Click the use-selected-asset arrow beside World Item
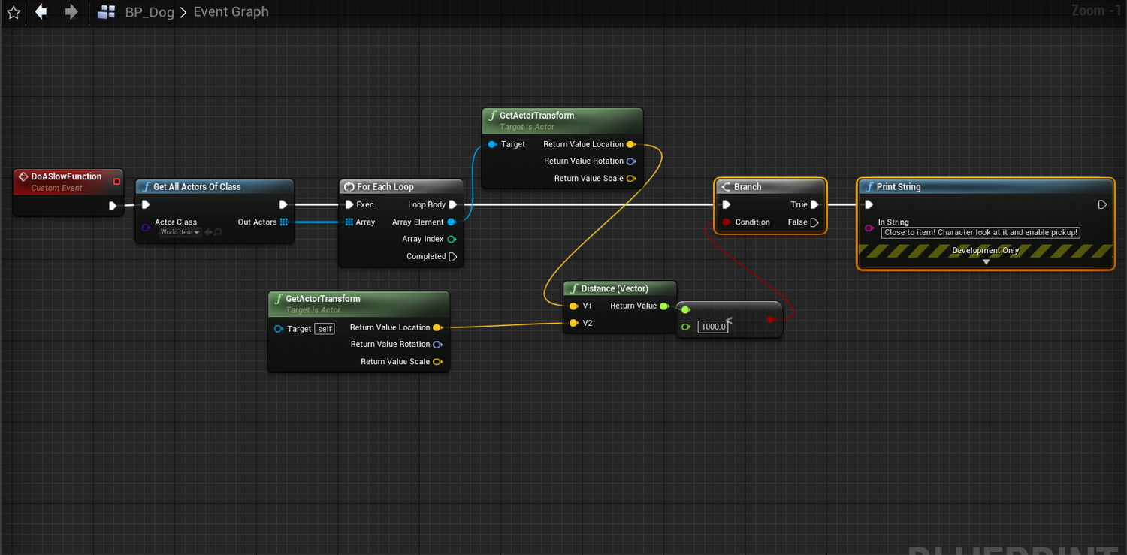This screenshot has width=1127, height=555. pyautogui.click(x=208, y=232)
